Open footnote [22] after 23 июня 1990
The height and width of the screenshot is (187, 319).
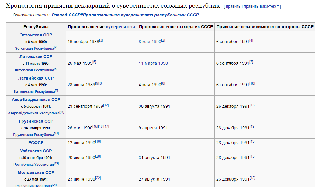tap(98, 178)
